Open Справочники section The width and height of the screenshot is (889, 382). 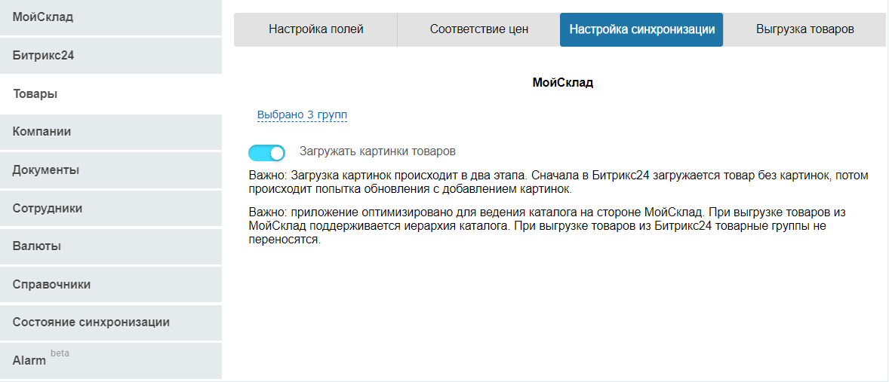[x=110, y=285]
